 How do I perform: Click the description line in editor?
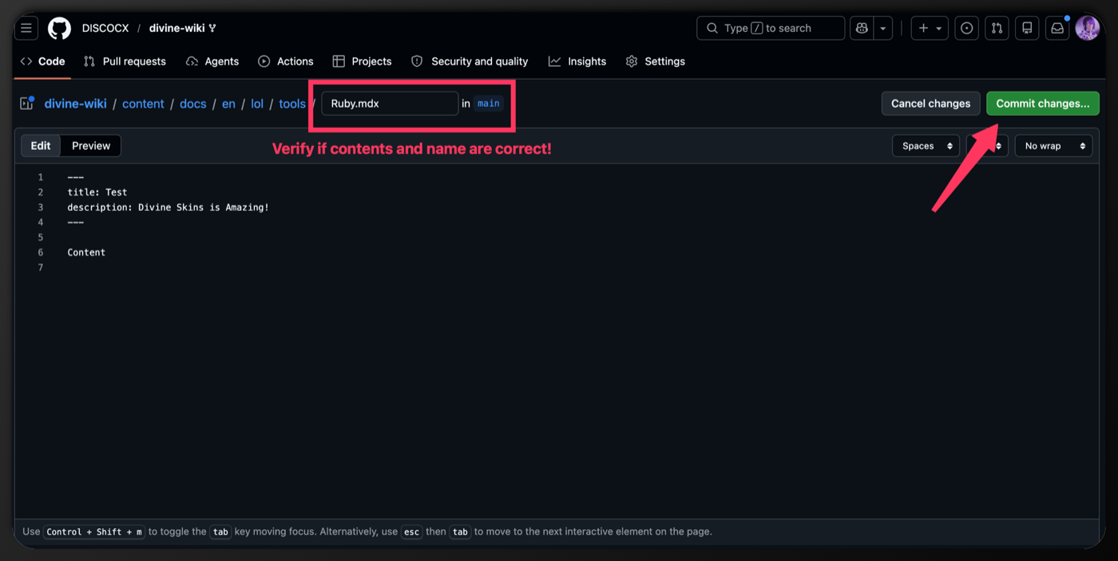point(168,207)
